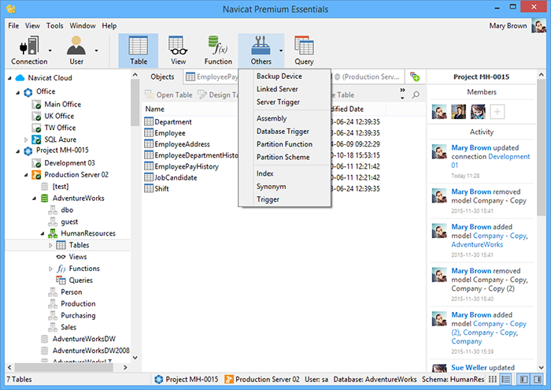This screenshot has width=551, height=390.
Task: Click the HumanResources schema icon
Action: (53, 233)
